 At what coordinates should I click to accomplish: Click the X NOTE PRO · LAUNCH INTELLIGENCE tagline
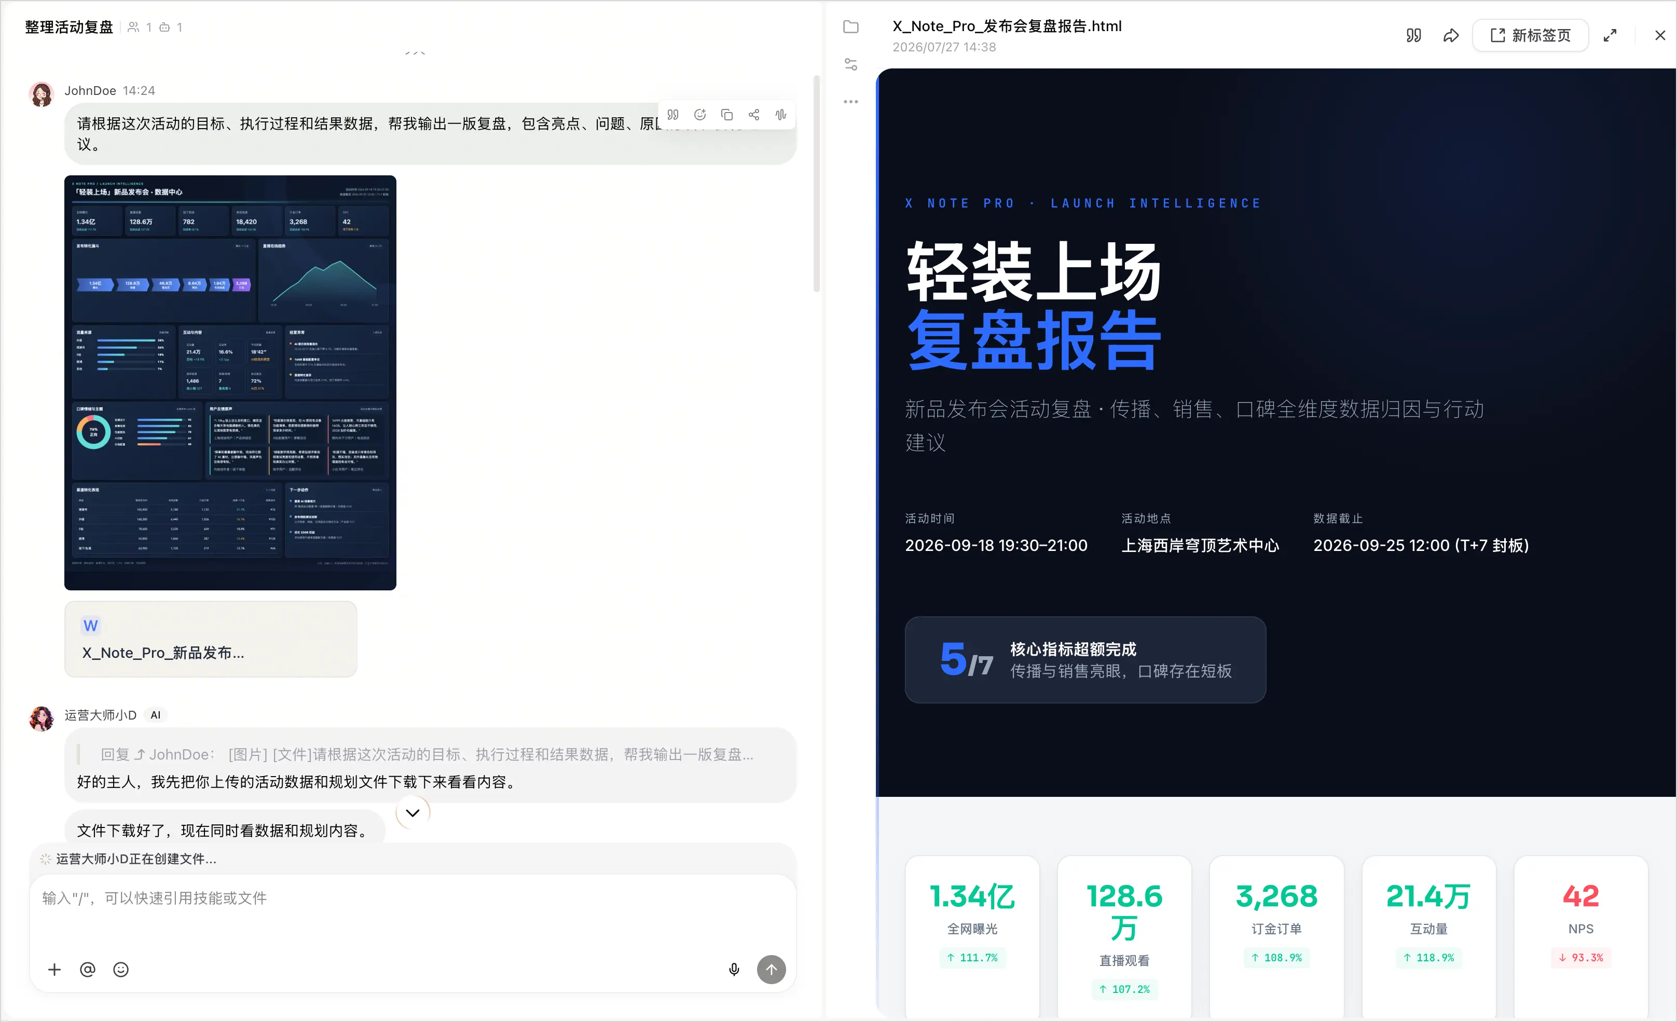point(1083,203)
